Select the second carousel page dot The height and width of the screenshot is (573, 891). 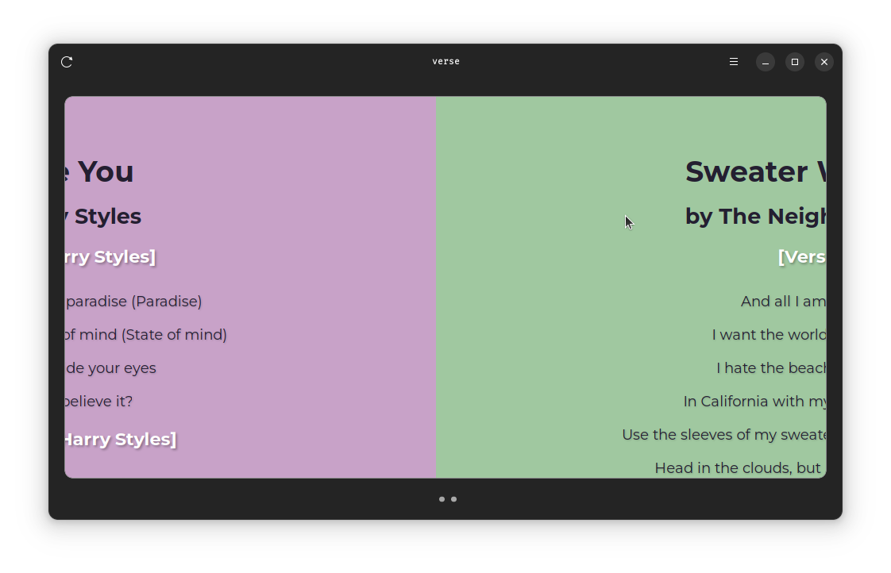point(454,499)
